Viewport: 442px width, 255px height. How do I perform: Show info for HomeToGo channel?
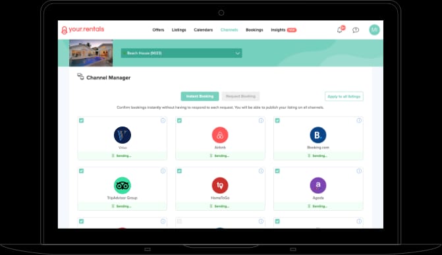(x=261, y=171)
